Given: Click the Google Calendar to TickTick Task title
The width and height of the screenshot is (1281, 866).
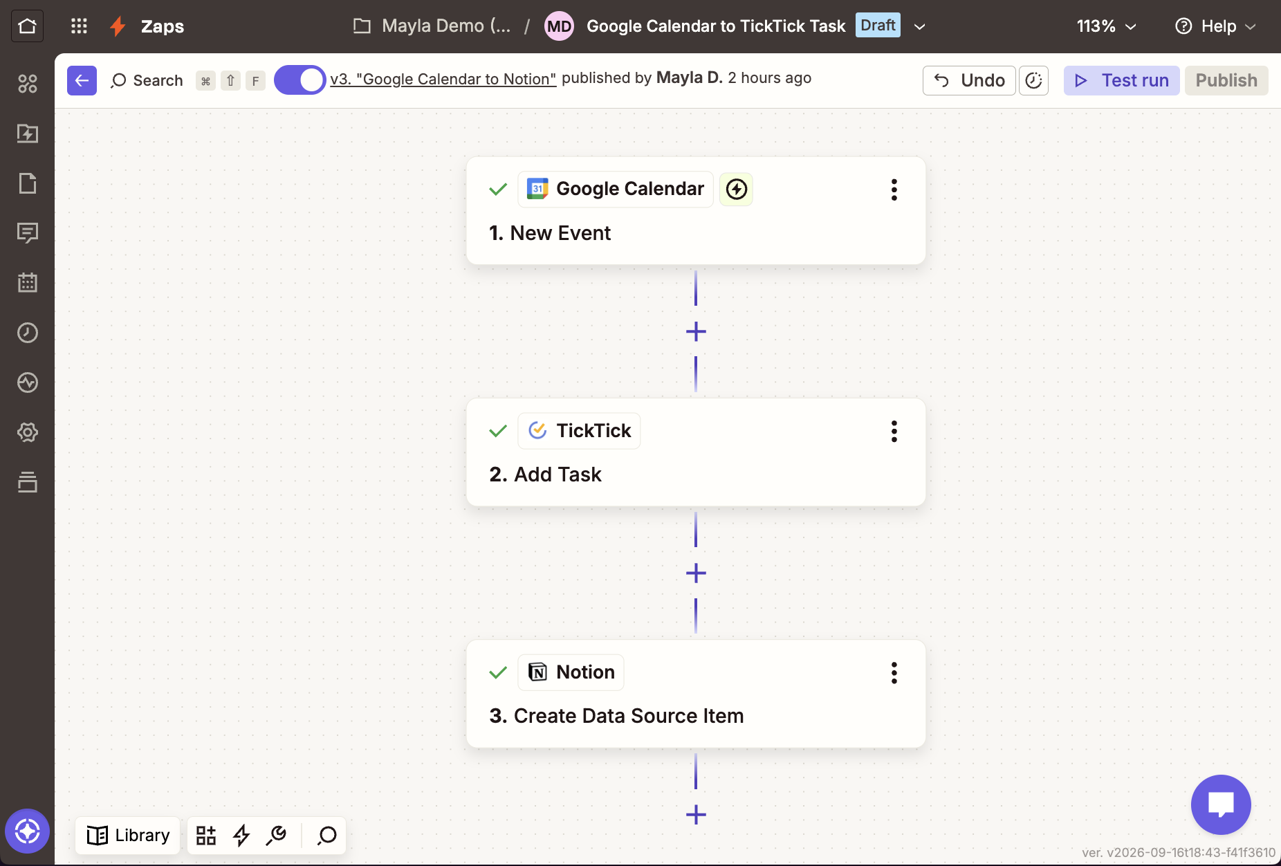Looking at the screenshot, I should point(716,26).
